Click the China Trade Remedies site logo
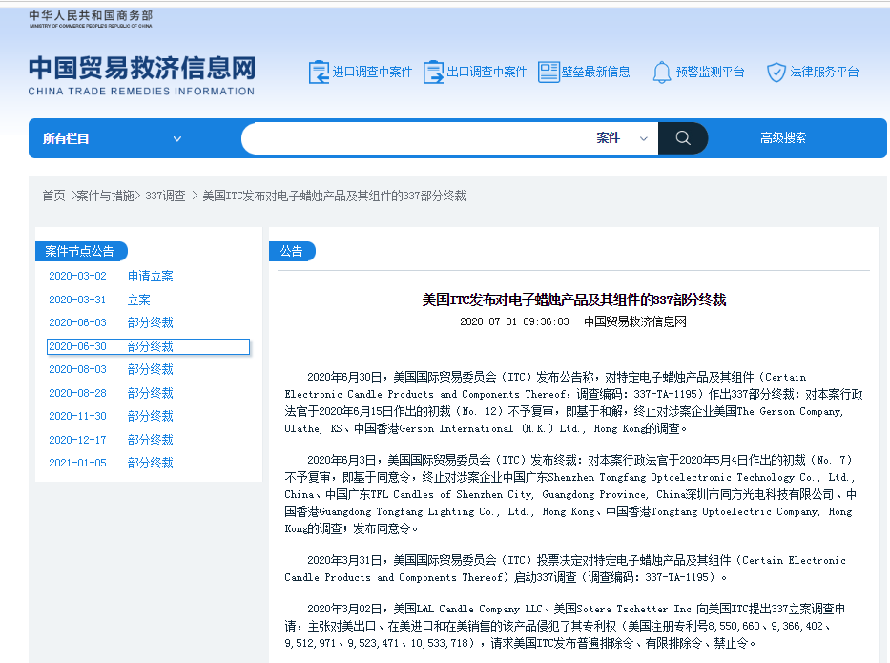This screenshot has width=890, height=663. (142, 75)
